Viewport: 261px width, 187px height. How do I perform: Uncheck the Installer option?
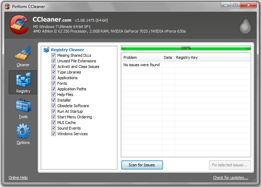[53, 100]
